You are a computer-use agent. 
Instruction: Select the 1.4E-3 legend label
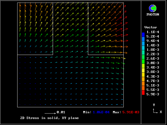(x=153, y=45)
